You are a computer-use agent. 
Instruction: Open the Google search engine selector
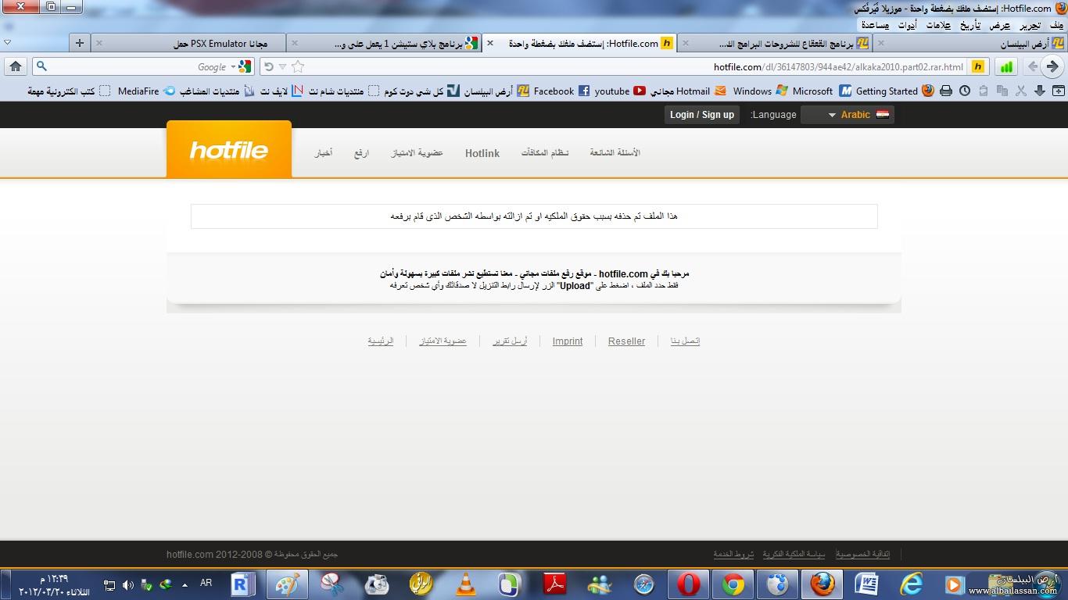(241, 66)
